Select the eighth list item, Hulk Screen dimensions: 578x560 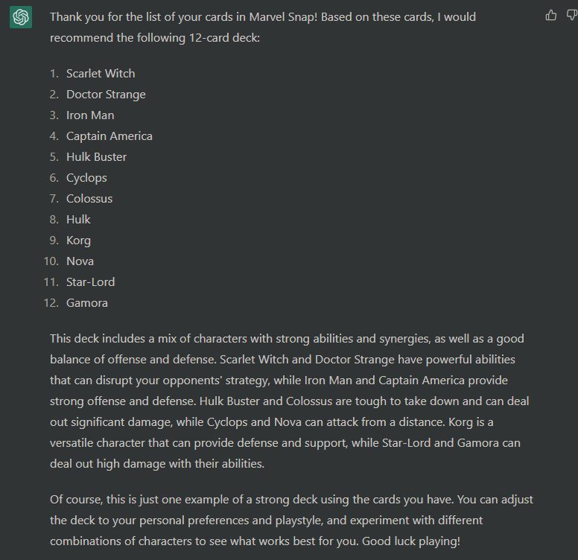coord(78,220)
